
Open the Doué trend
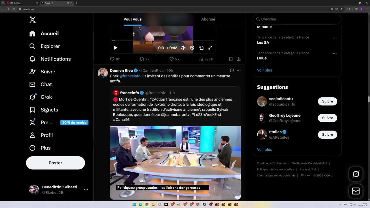click(262, 58)
